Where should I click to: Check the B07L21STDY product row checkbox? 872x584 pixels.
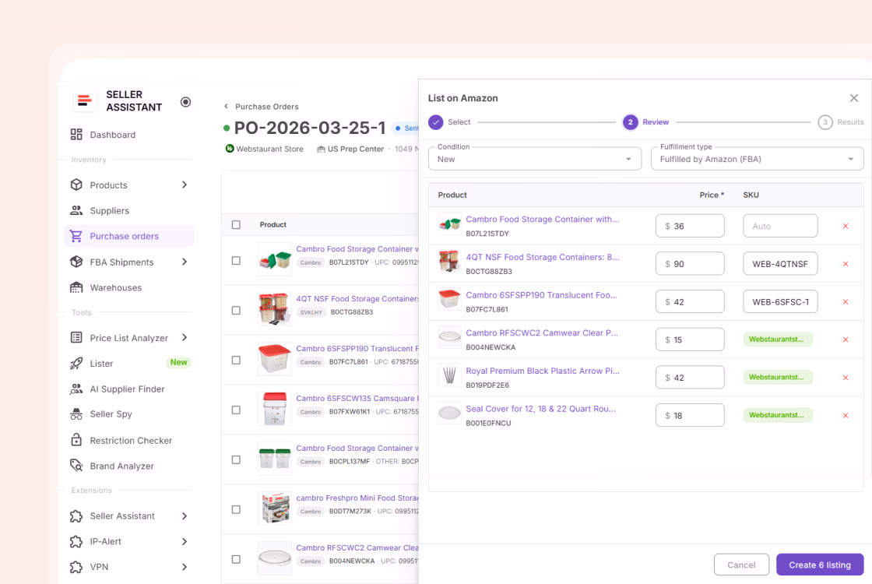pyautogui.click(x=236, y=260)
